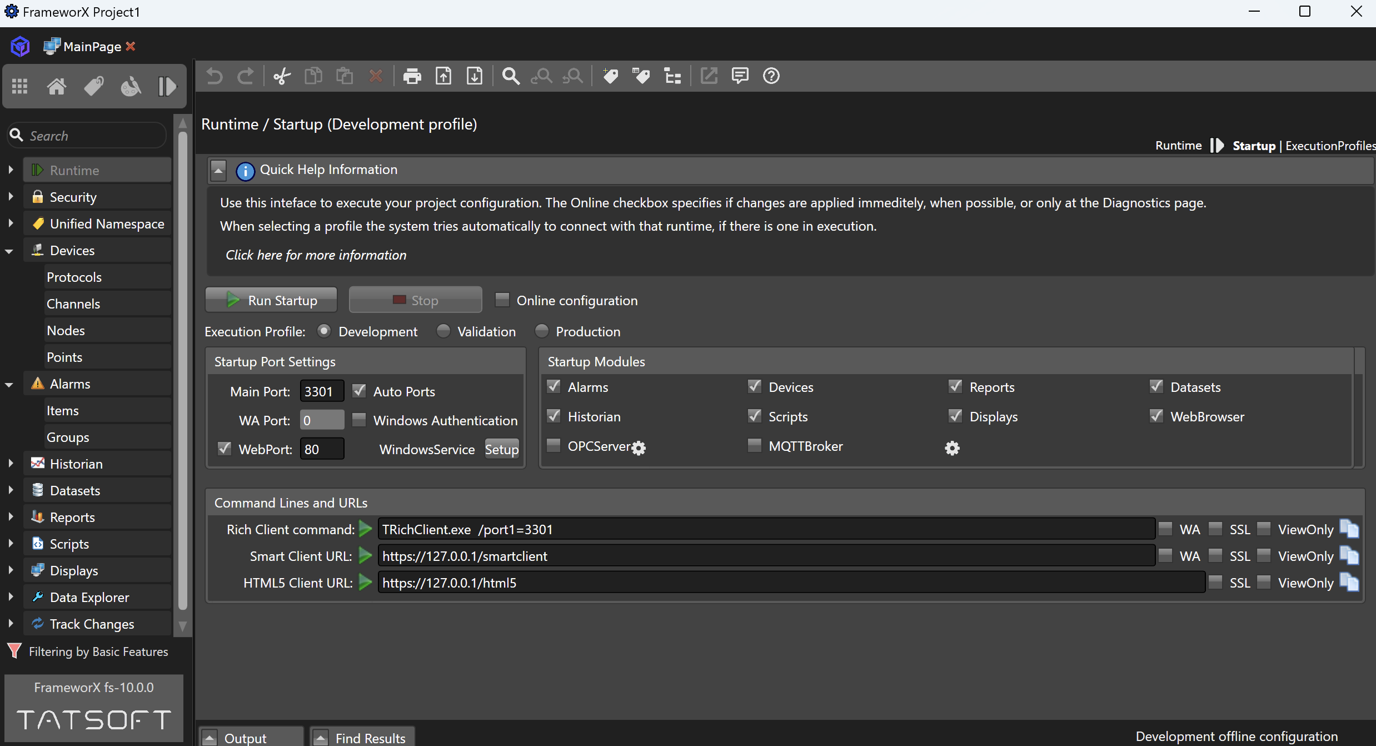Expand the Unified Namespace tree node

click(11, 223)
